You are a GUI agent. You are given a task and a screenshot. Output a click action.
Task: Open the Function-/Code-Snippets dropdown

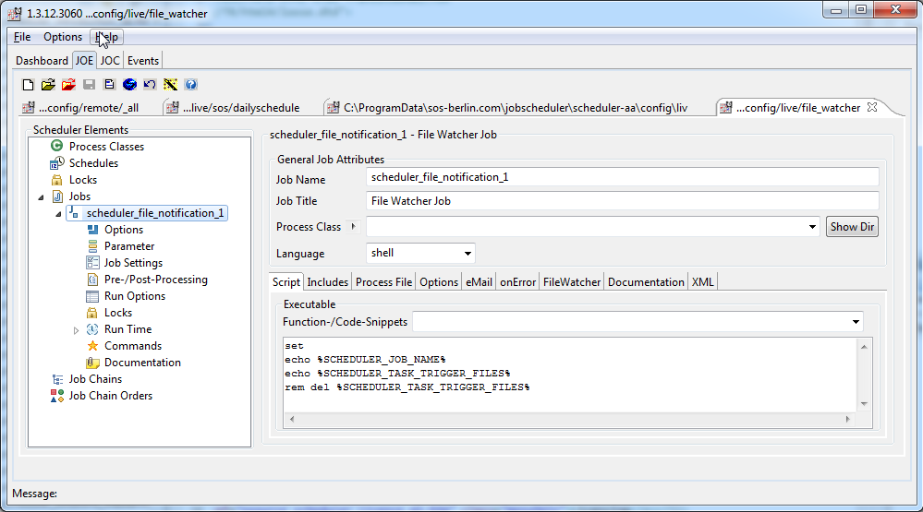click(856, 322)
